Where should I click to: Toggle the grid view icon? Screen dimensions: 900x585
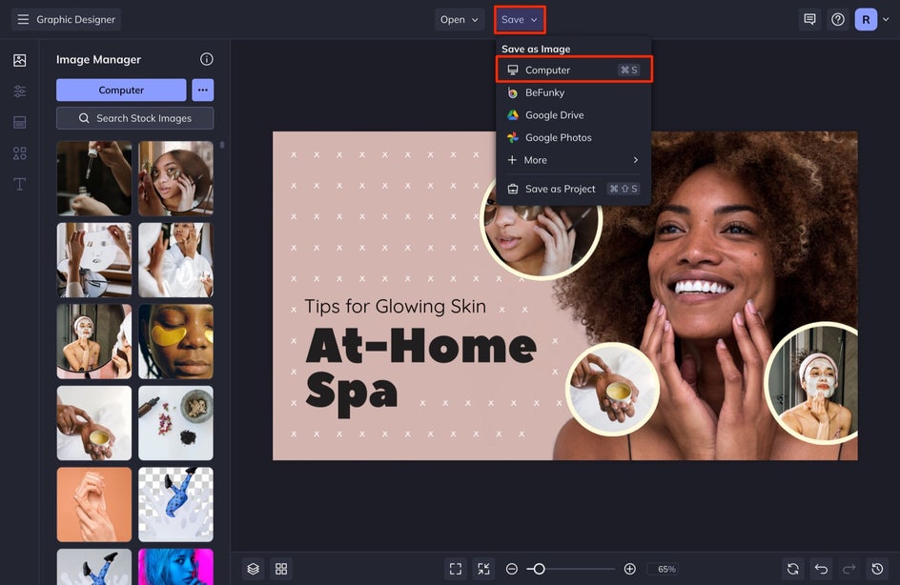coord(281,569)
